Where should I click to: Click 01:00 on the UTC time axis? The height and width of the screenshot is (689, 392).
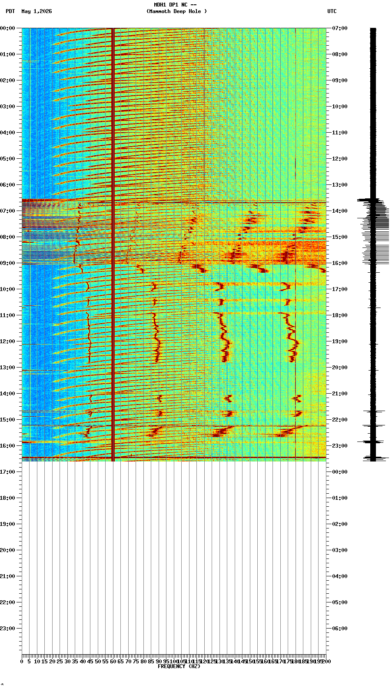340,498
